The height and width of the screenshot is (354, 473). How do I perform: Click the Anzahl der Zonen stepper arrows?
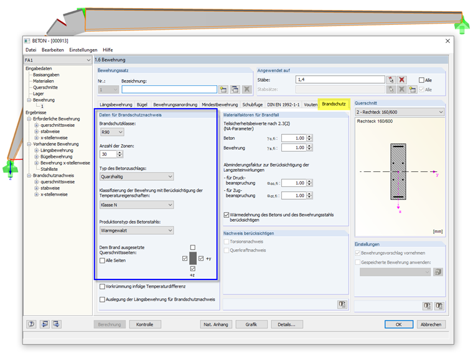[120, 155]
